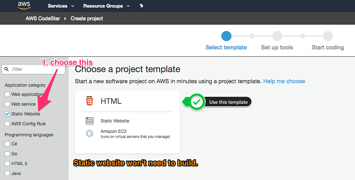Focus the Filter search field
The width and height of the screenshot is (355, 180).
(33, 69)
